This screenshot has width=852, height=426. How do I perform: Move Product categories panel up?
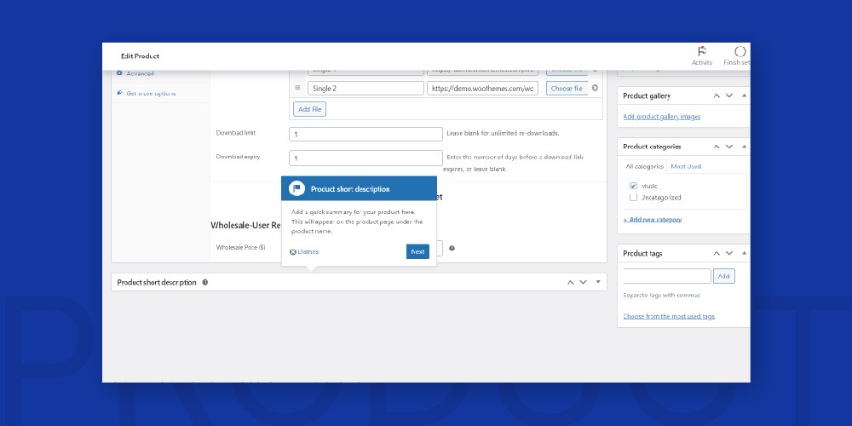717,147
